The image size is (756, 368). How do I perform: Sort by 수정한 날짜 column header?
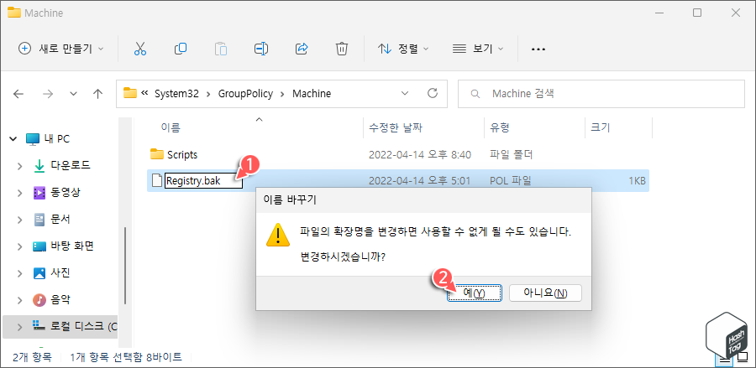click(396, 127)
